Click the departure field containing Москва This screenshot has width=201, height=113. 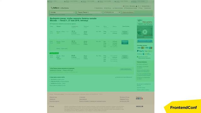pos(62,12)
